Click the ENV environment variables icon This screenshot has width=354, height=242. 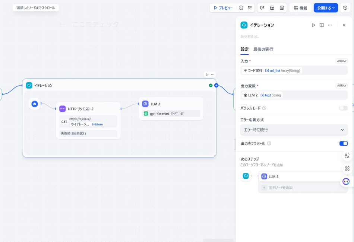(272, 8)
